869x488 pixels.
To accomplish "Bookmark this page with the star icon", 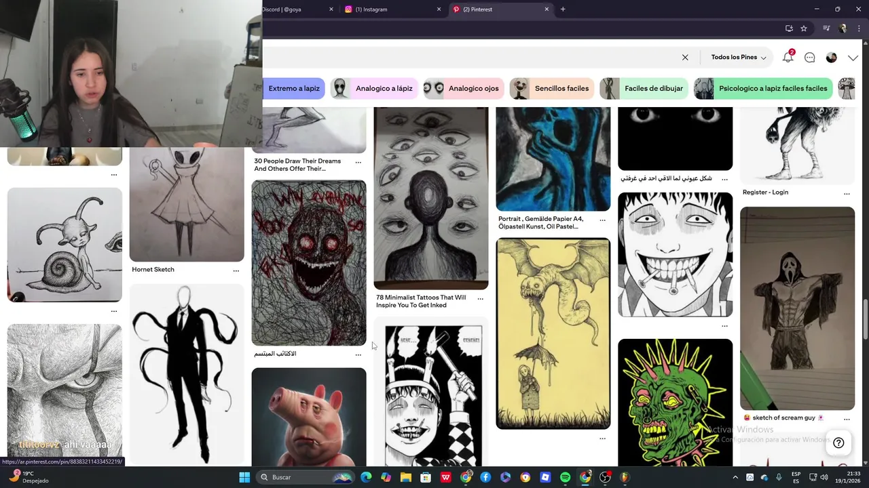I will pos(804,28).
